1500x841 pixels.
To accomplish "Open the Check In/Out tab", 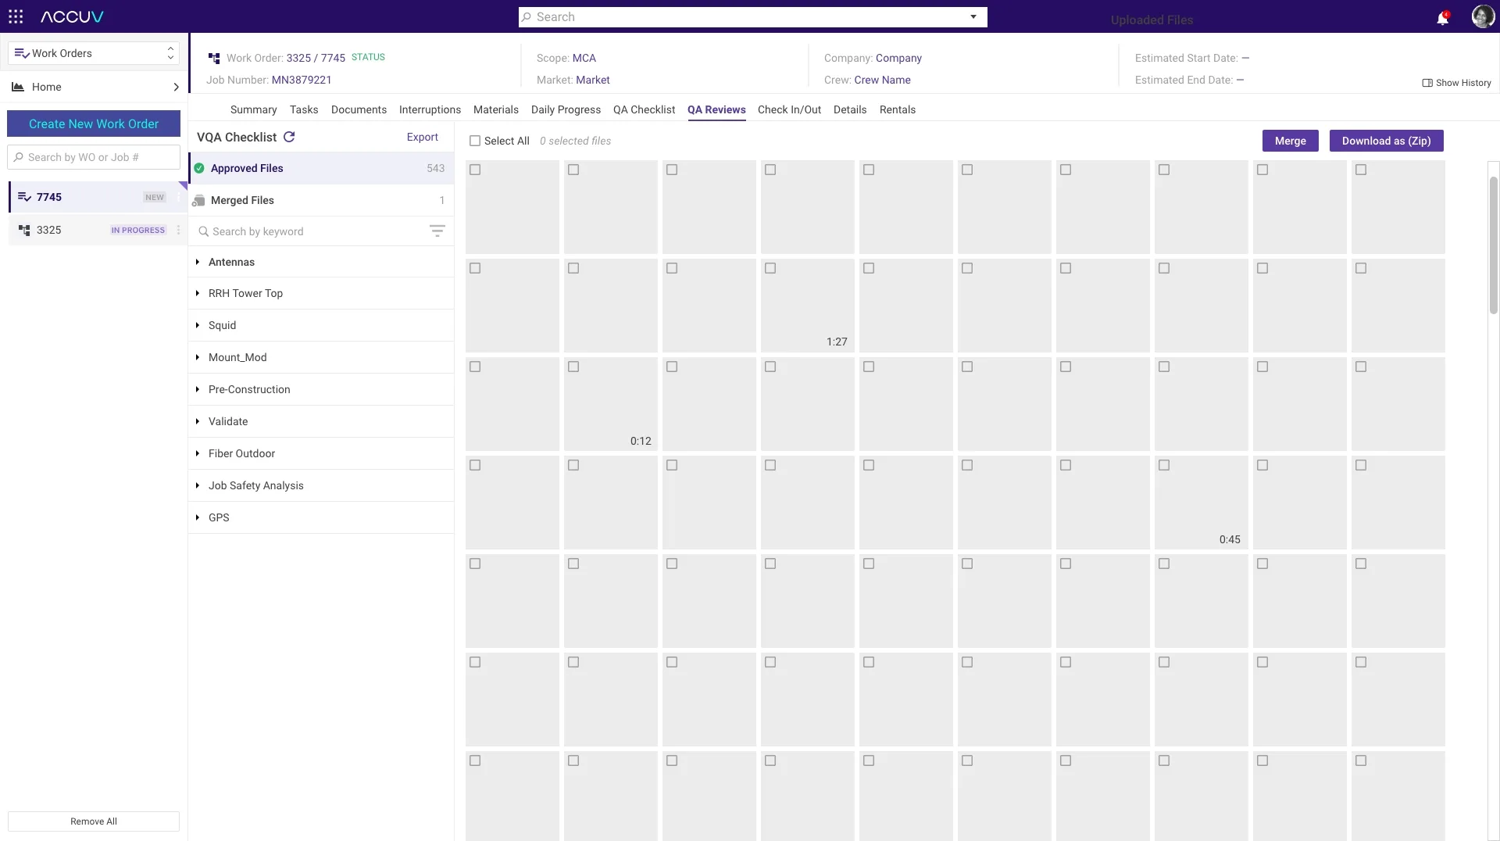I will (789, 109).
